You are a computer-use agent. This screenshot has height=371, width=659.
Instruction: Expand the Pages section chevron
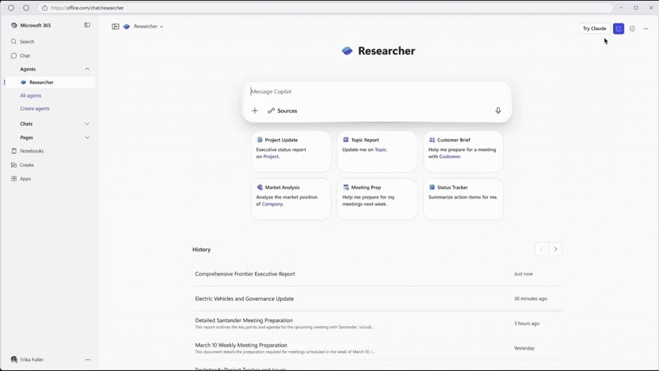click(x=87, y=137)
